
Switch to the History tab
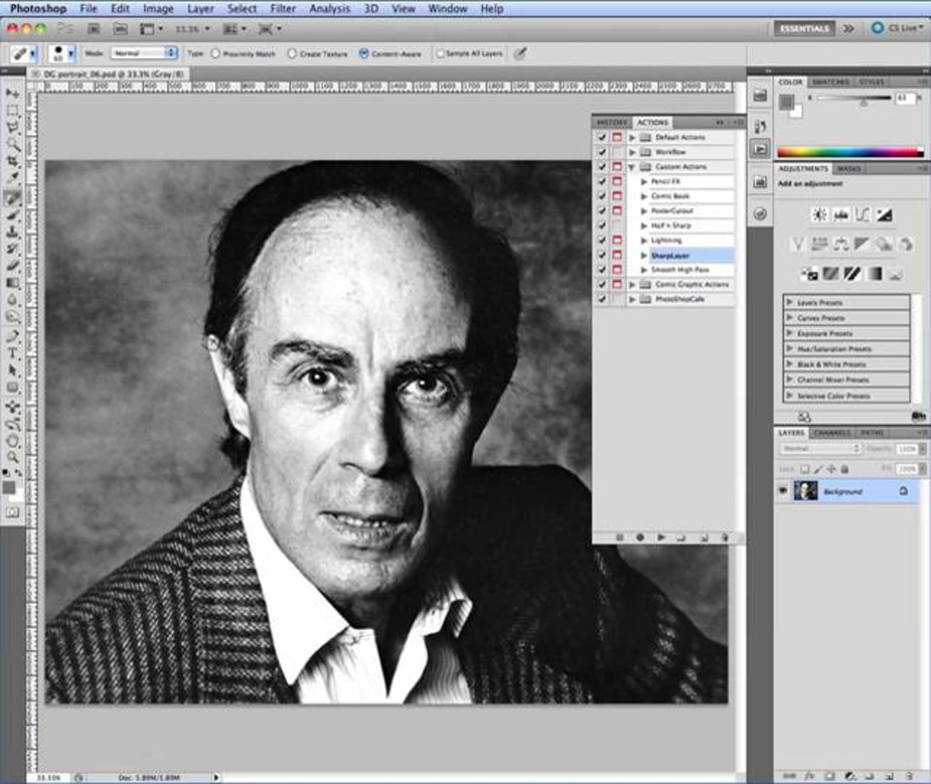pyautogui.click(x=611, y=122)
